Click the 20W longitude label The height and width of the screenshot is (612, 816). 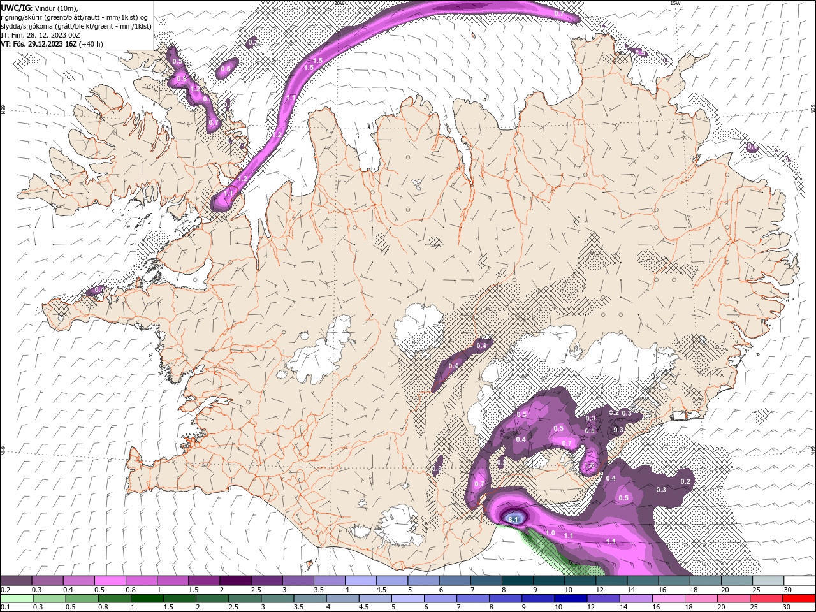pyautogui.click(x=339, y=3)
